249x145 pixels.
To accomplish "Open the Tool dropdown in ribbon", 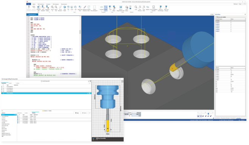I will [110, 8].
